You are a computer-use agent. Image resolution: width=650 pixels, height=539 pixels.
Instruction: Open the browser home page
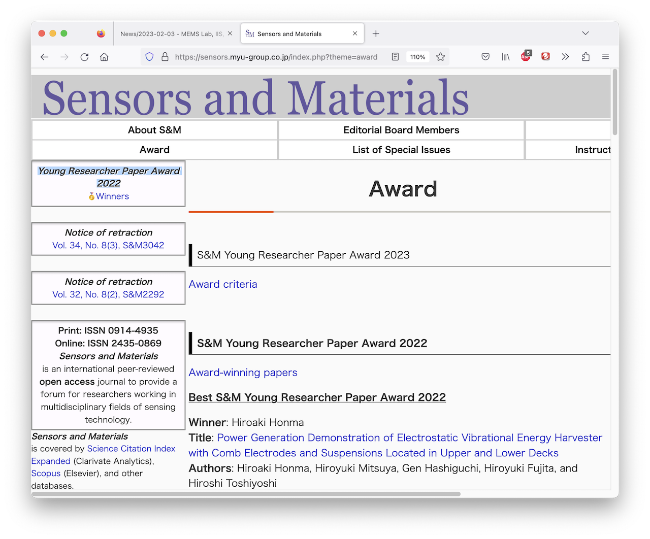click(104, 57)
